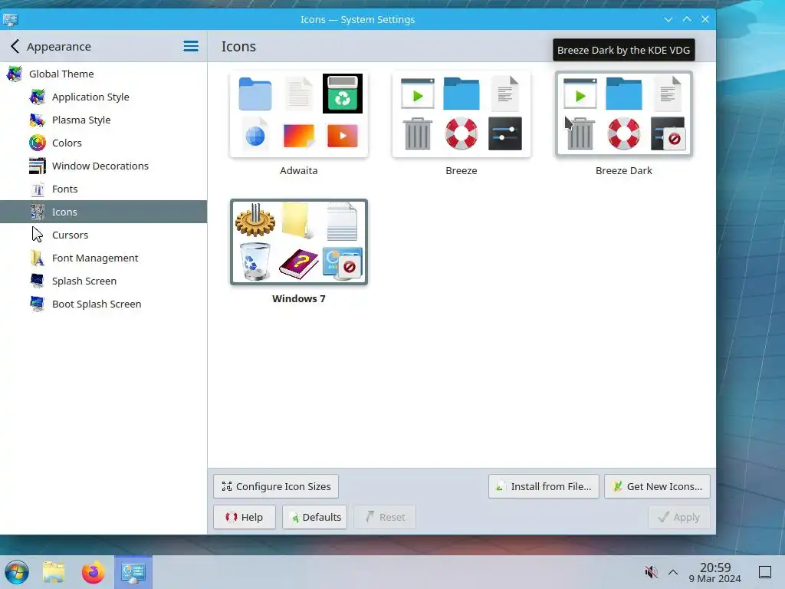Viewport: 785px width, 589px height.
Task: Click System Settings taskbar entry
Action: pyautogui.click(x=133, y=572)
